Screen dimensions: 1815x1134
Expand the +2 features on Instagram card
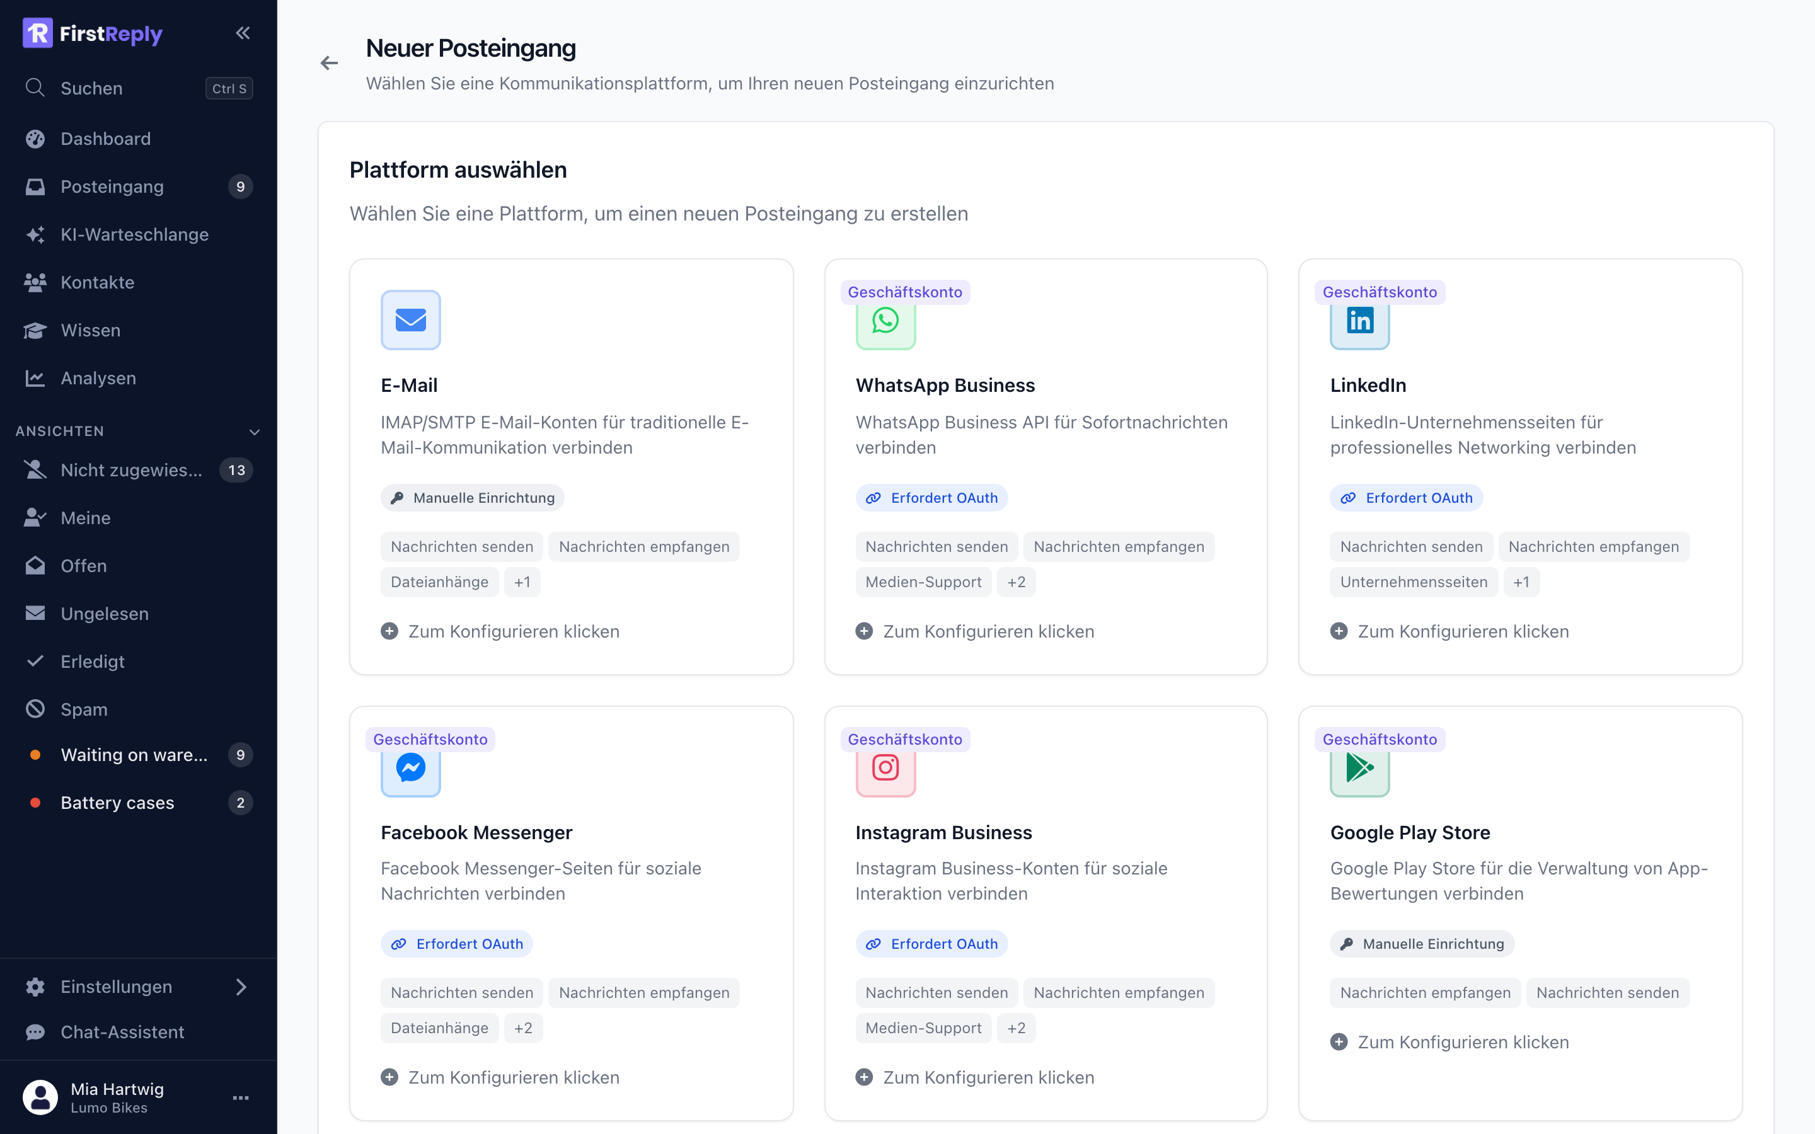[1017, 1028]
